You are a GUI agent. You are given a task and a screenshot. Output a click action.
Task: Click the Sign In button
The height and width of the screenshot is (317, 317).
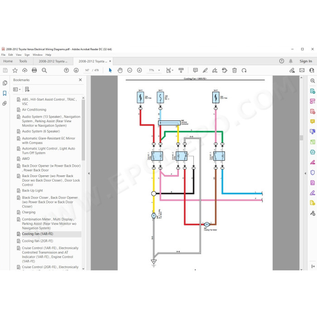306,61
